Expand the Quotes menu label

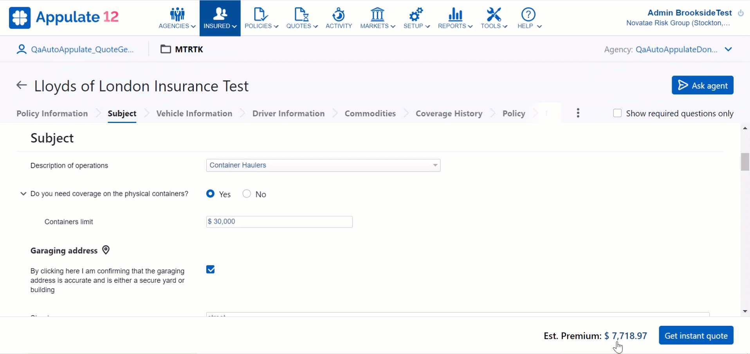point(302,26)
